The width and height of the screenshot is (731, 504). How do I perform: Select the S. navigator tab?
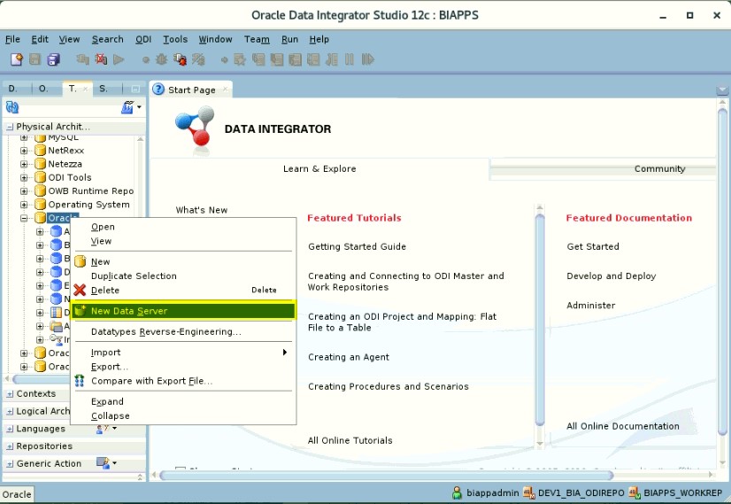click(104, 89)
